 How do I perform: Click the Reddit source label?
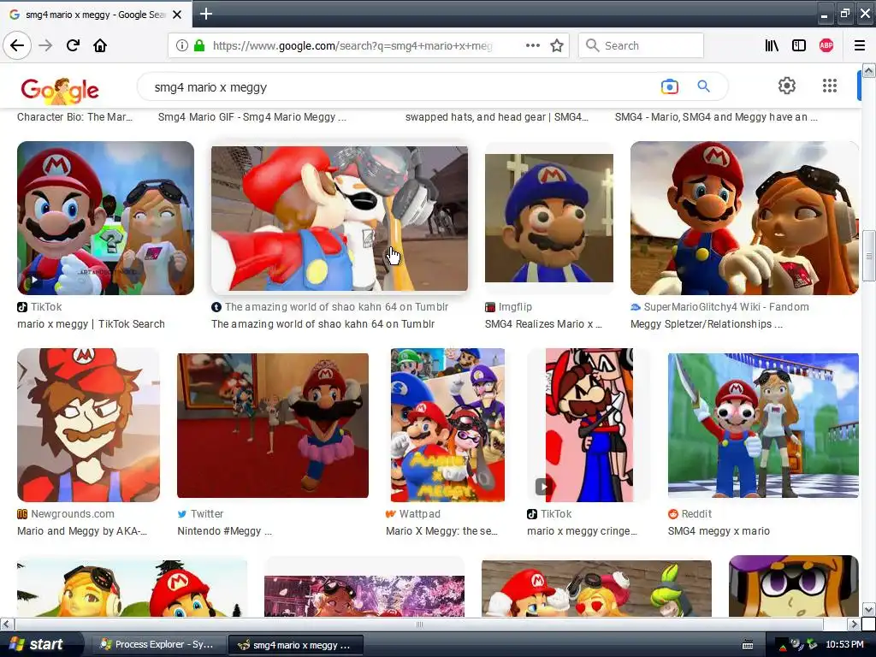(x=696, y=513)
